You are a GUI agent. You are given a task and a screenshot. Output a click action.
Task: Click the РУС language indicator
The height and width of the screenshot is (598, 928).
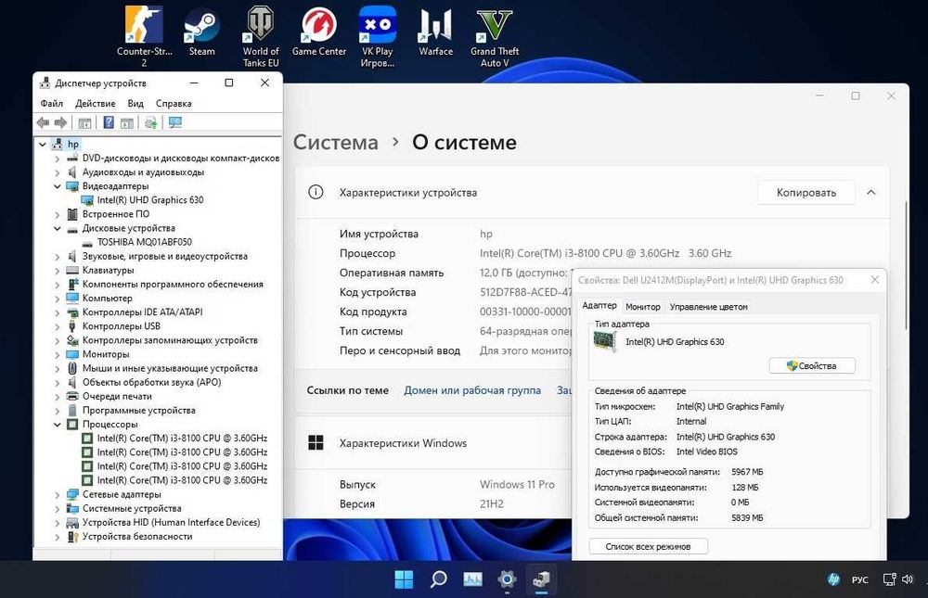tap(860, 579)
